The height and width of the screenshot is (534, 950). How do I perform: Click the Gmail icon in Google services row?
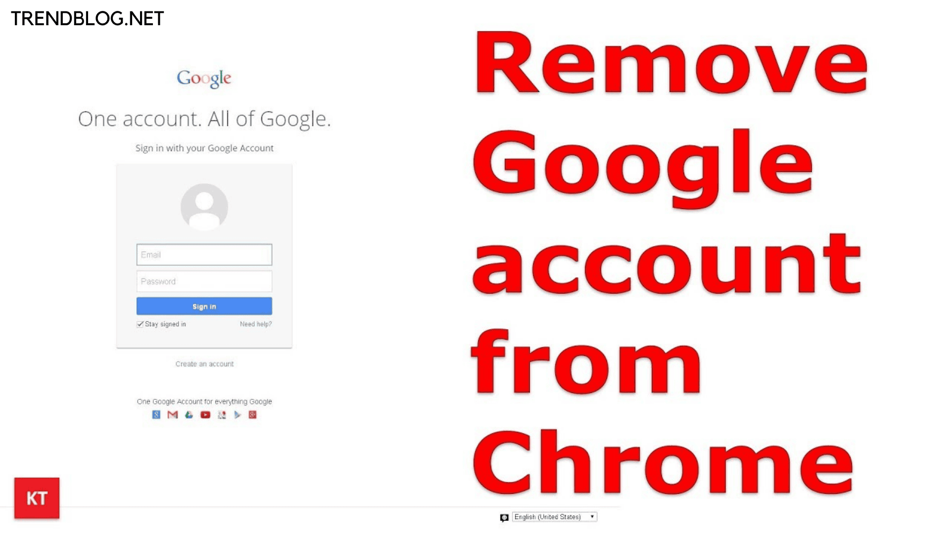(x=172, y=414)
